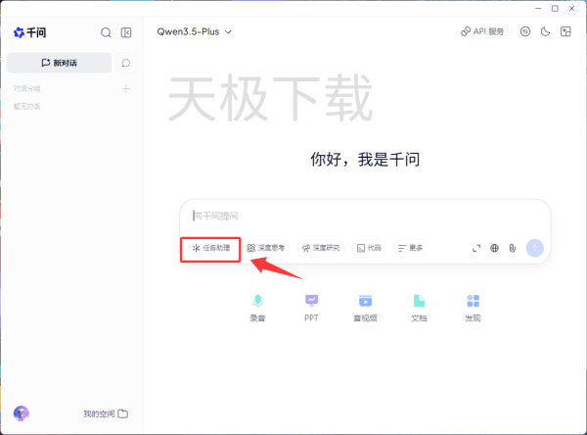Open the Qwen3.5-Plus model dropdown
This screenshot has width=587, height=435.
click(x=195, y=31)
